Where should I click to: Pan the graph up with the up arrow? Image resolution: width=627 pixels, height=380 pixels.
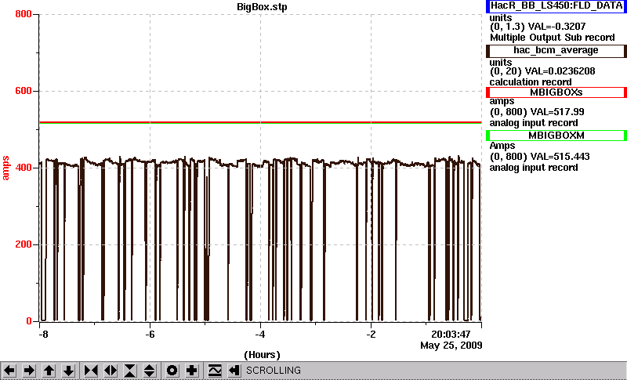coord(49,371)
